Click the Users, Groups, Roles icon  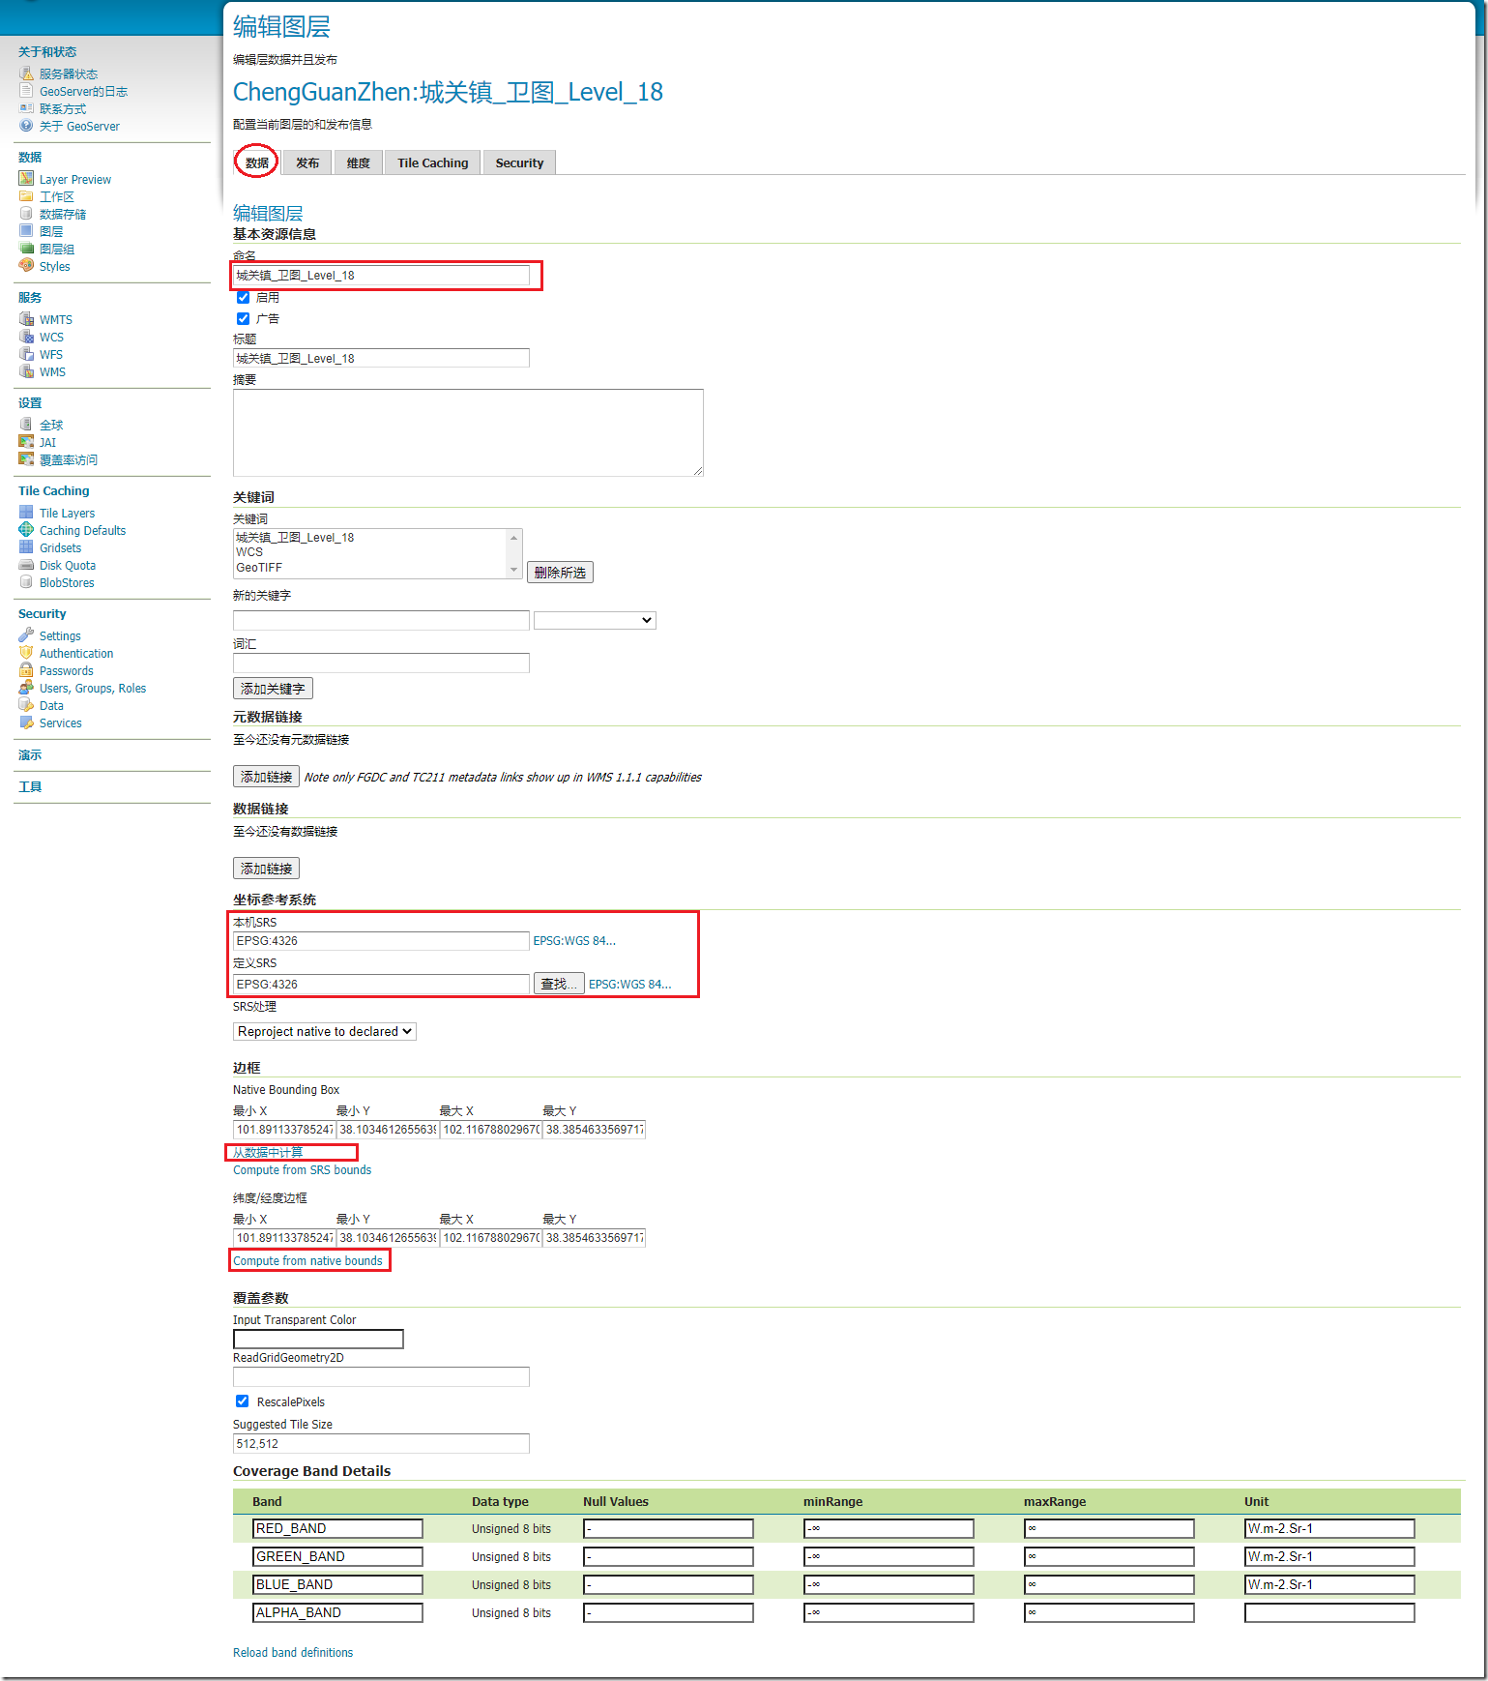click(x=26, y=688)
